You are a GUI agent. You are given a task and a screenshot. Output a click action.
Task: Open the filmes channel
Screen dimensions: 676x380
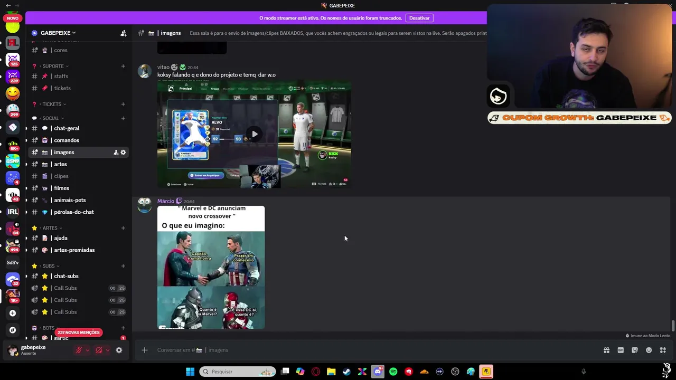click(79, 188)
